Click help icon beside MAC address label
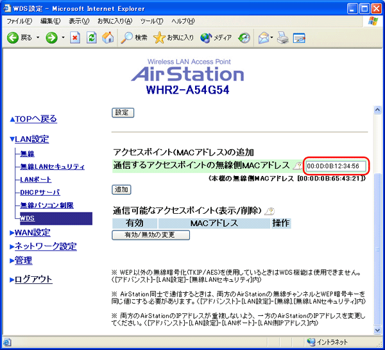This screenshot has height=350, width=385. tap(298, 166)
